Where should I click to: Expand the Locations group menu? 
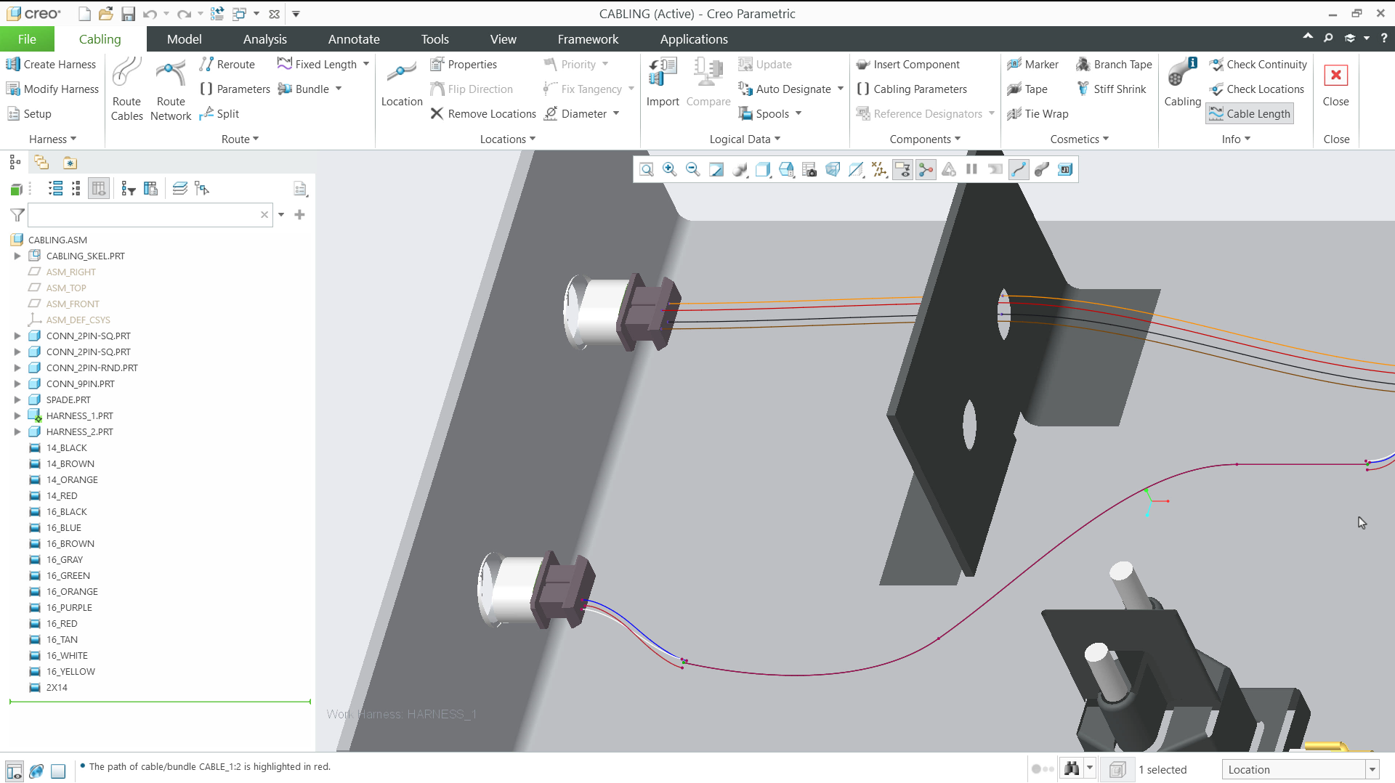508,139
